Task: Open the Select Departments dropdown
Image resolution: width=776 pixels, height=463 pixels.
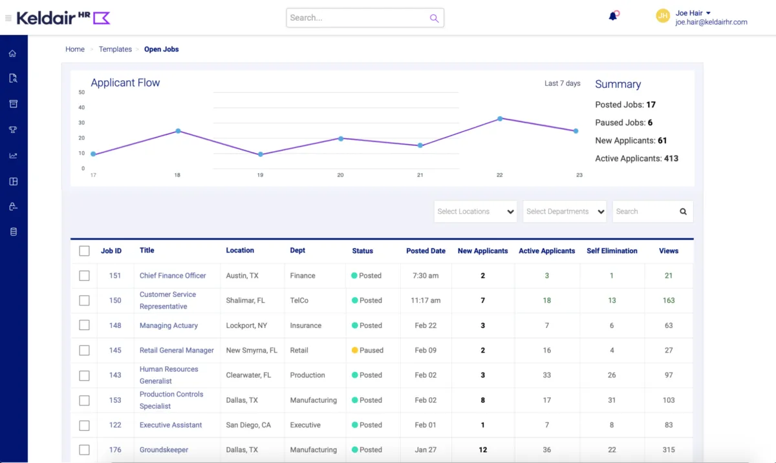Action: [565, 212]
